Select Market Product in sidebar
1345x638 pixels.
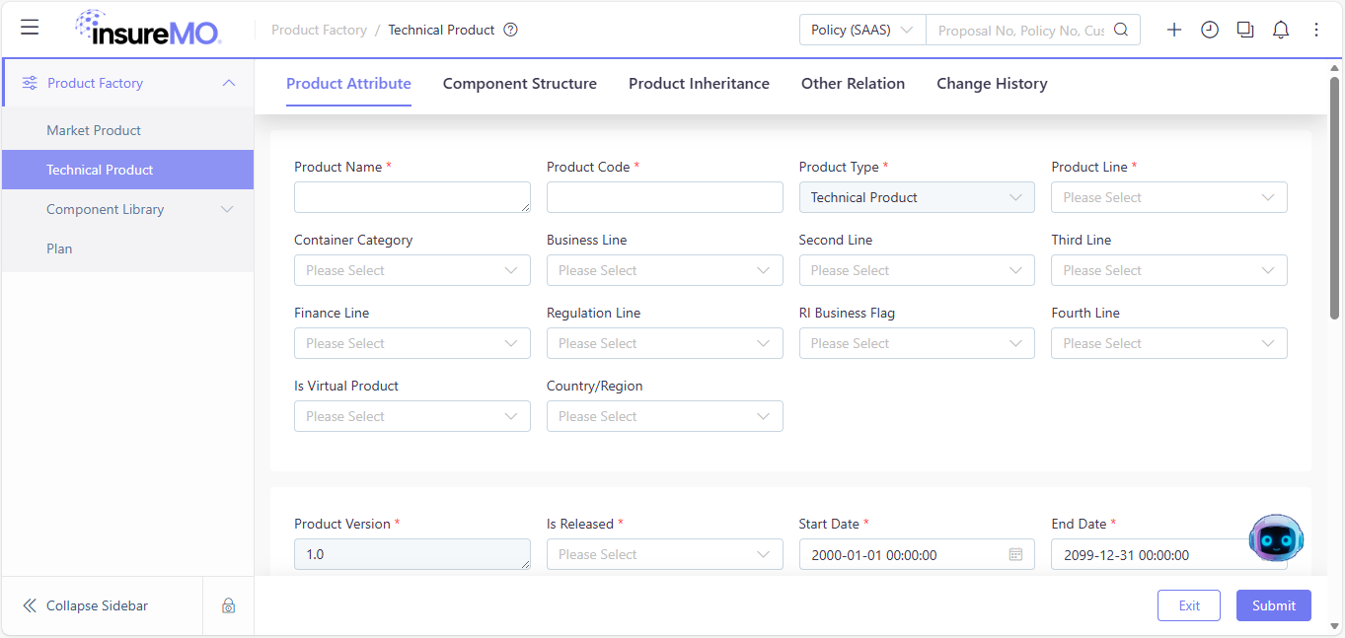pyautogui.click(x=127, y=130)
